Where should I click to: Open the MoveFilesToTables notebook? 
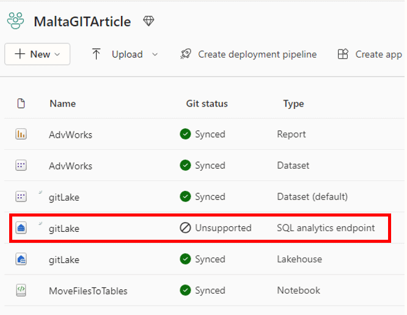click(x=88, y=291)
